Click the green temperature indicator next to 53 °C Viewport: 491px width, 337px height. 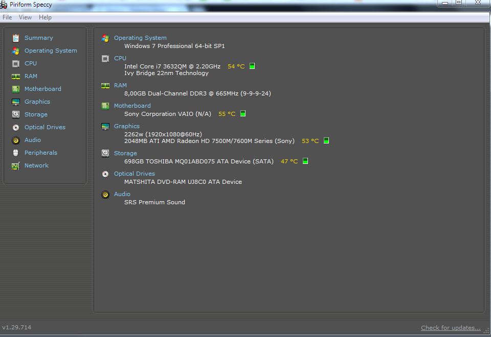coord(326,141)
